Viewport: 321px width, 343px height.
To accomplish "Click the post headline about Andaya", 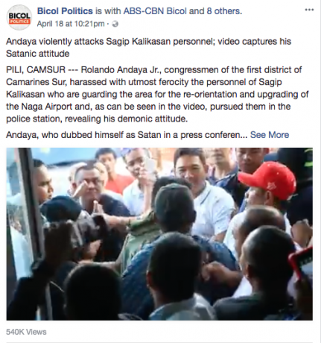I will tap(148, 47).
